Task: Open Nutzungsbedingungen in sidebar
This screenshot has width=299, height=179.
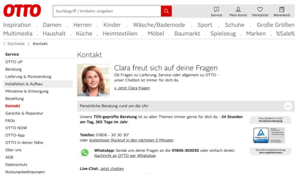Action: point(25,172)
